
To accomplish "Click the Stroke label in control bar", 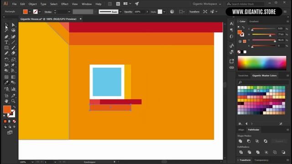I will pyautogui.click(x=48, y=12).
